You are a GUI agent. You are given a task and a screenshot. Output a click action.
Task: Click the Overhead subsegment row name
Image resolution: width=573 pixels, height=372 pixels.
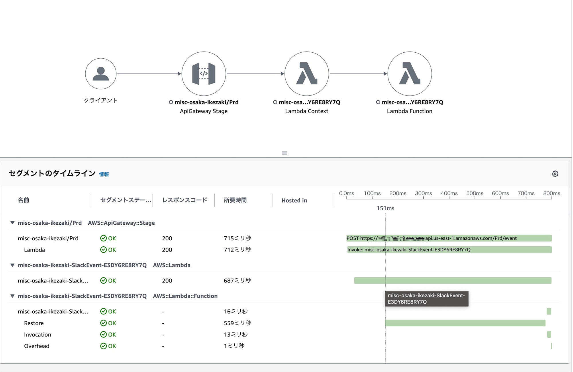point(37,346)
